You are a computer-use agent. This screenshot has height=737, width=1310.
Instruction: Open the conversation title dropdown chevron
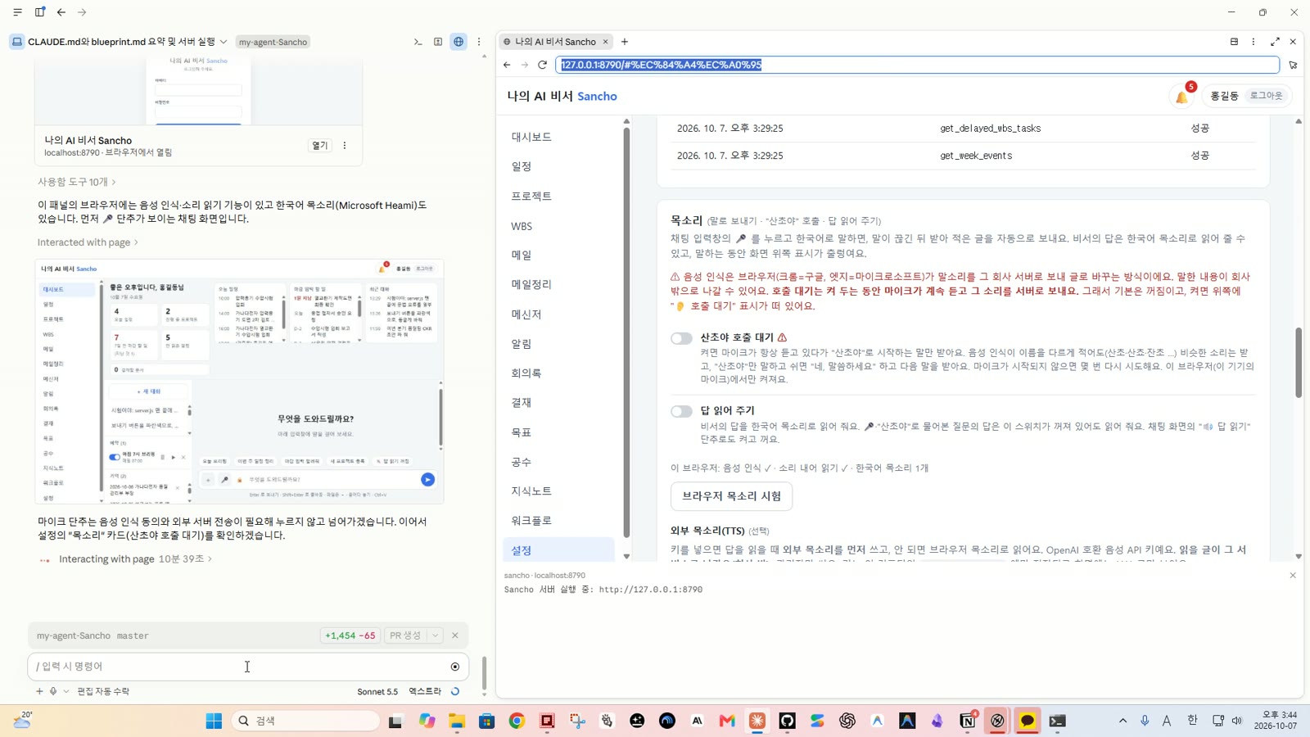pos(224,42)
